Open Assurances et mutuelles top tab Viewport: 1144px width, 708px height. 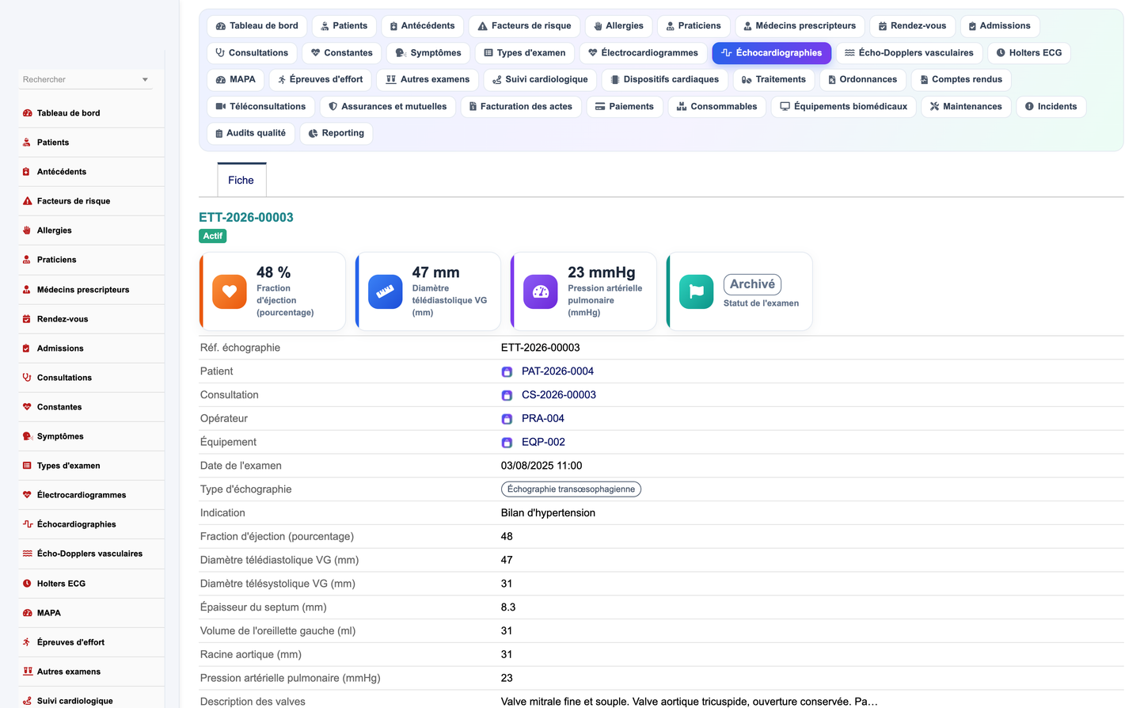(x=387, y=106)
